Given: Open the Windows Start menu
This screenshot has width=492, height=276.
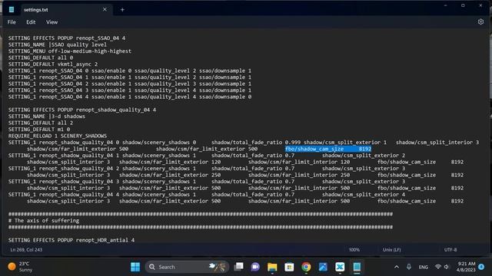Looking at the screenshot, I should 135,267.
